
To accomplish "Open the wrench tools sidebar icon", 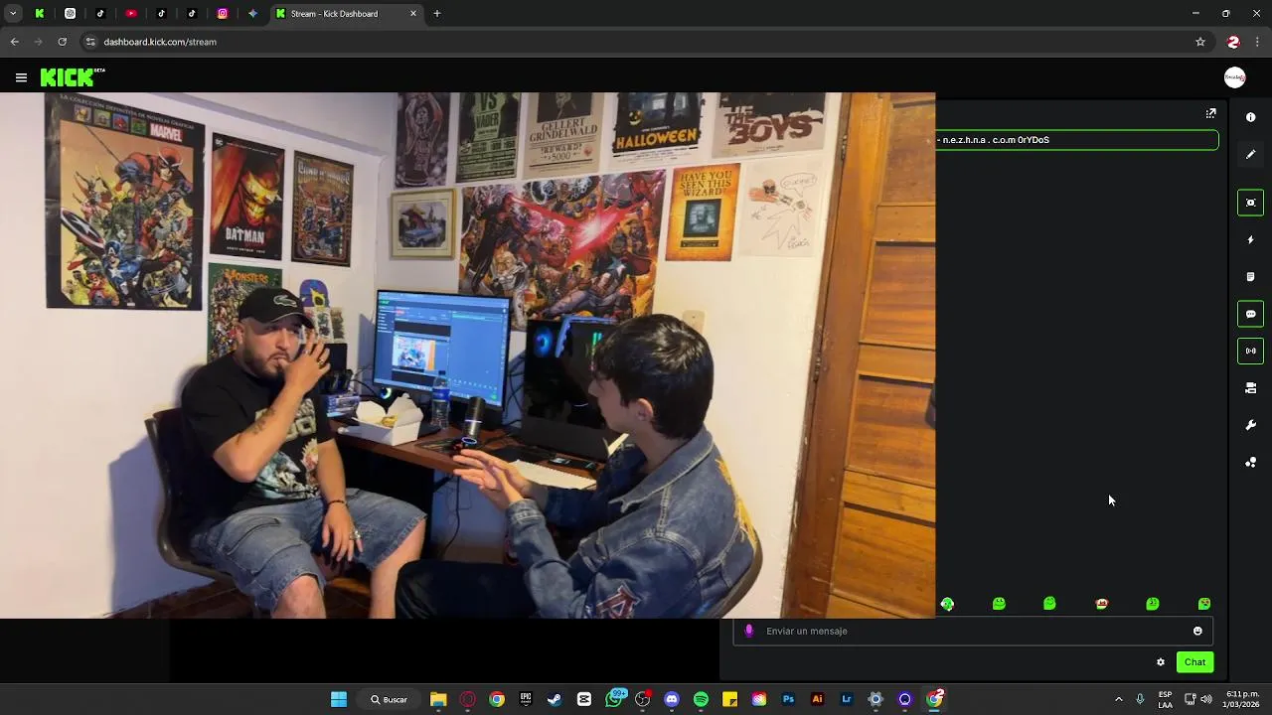I will click(x=1250, y=425).
